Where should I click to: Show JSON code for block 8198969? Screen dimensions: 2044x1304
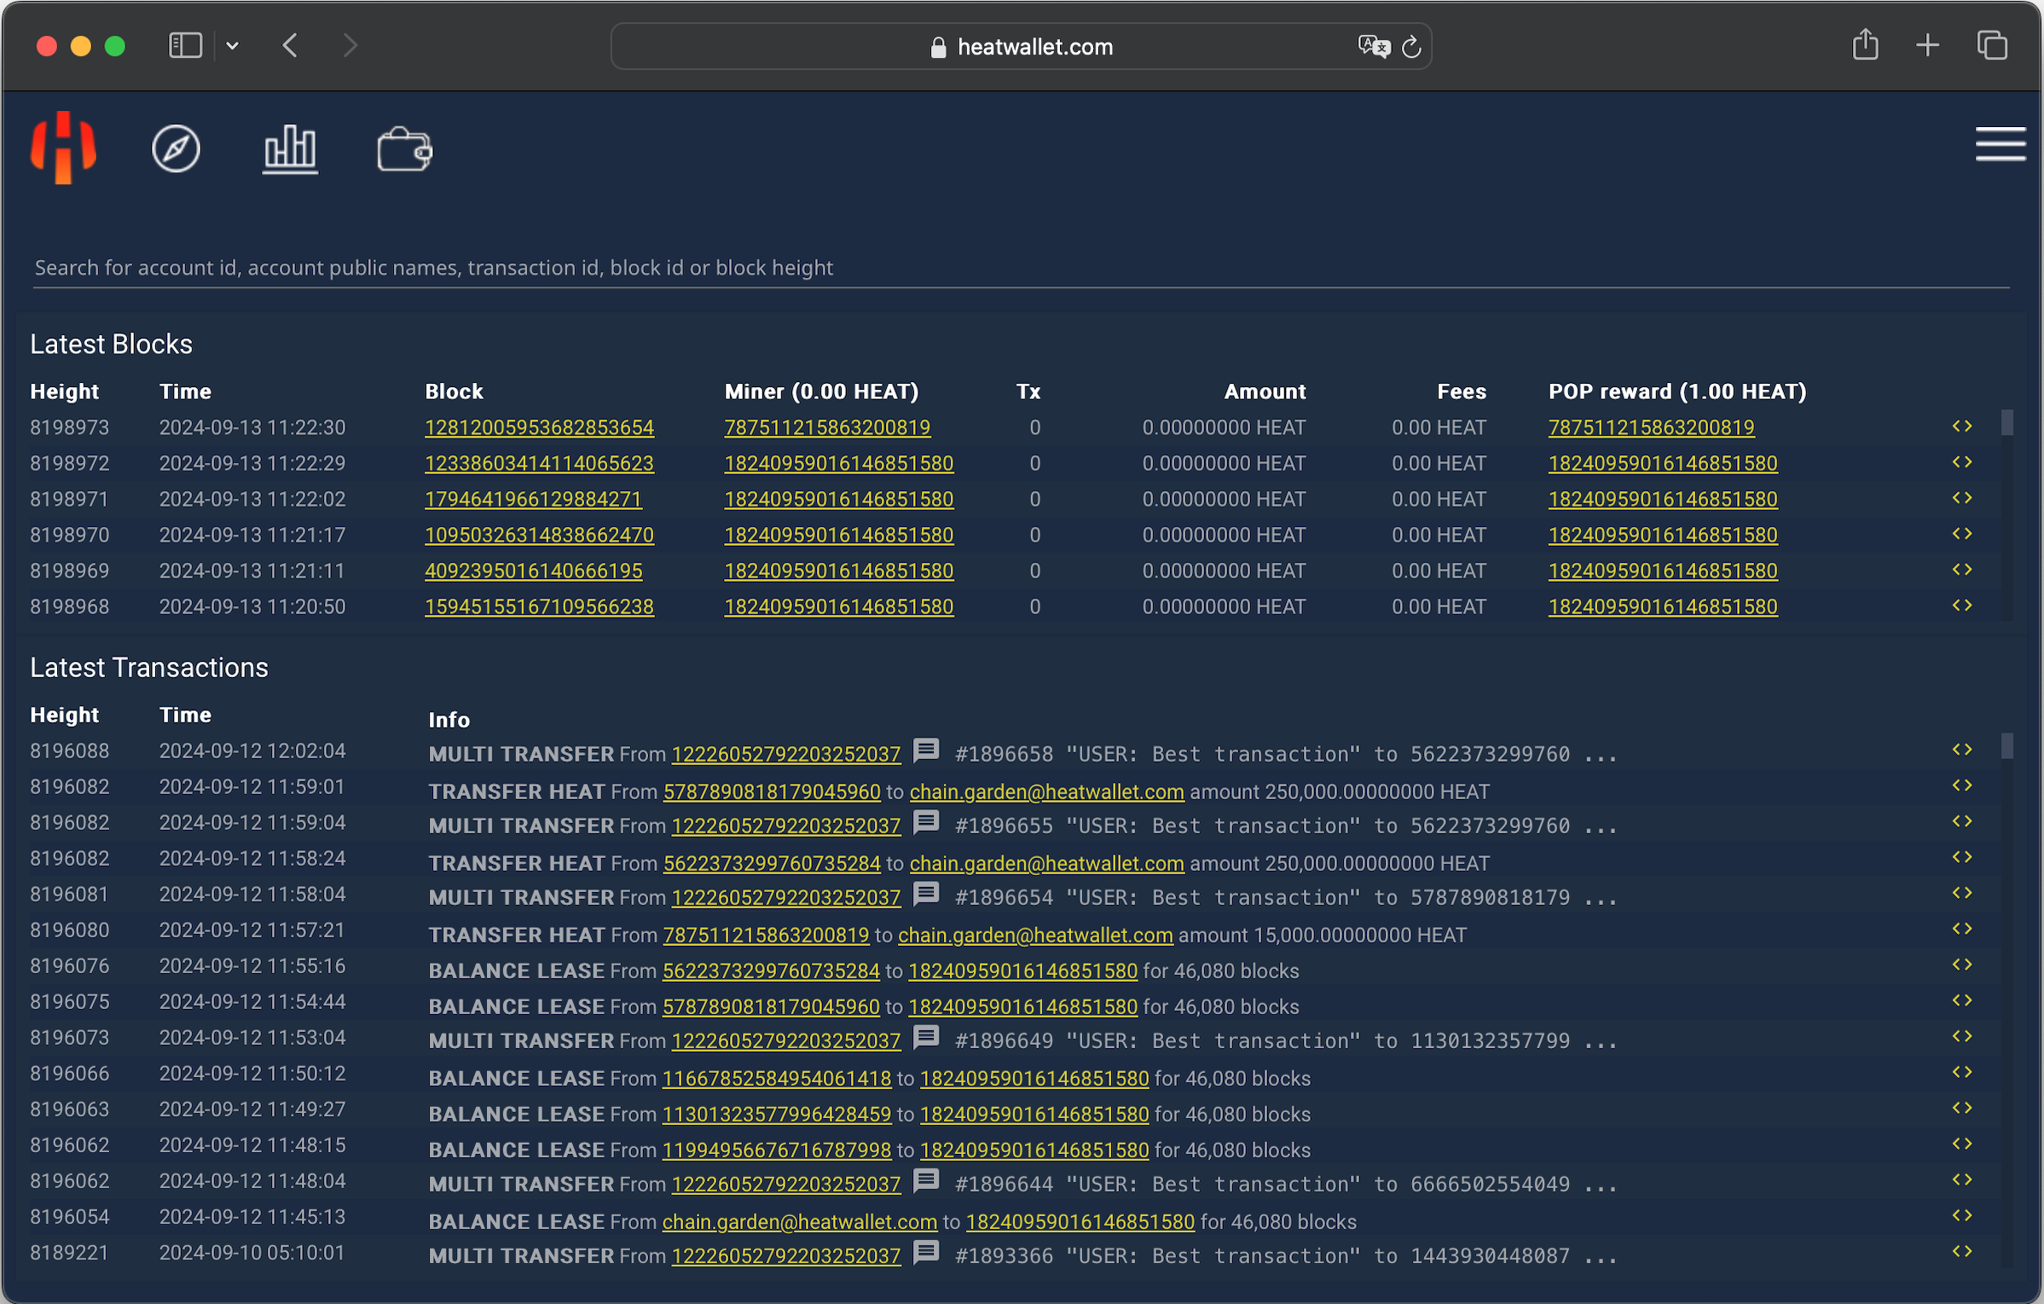1962,570
